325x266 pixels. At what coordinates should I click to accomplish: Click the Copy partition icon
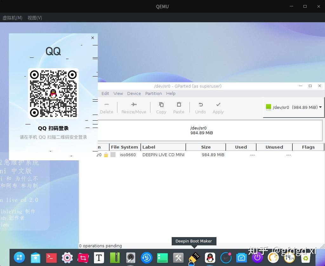[x=161, y=108]
